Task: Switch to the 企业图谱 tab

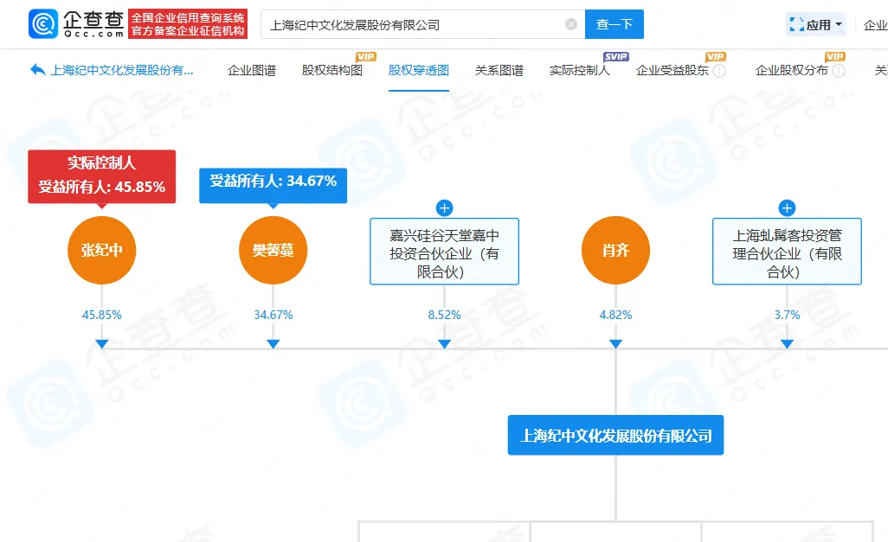Action: click(x=251, y=71)
